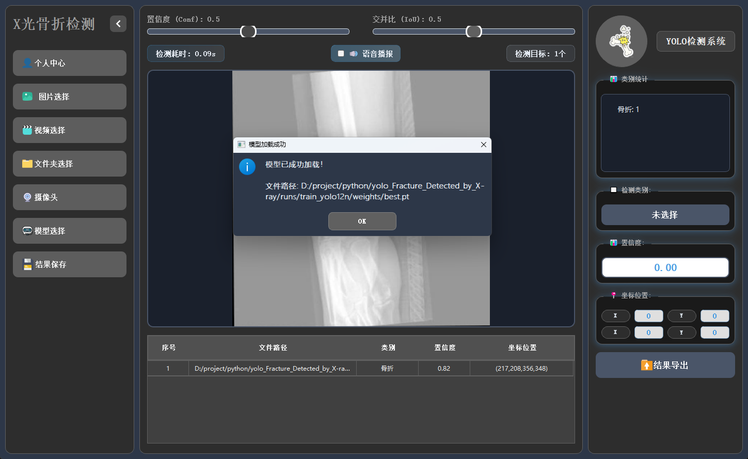The height and width of the screenshot is (459, 748).
Task: Click the film icon beside 视频选择
Action: pyautogui.click(x=27, y=130)
